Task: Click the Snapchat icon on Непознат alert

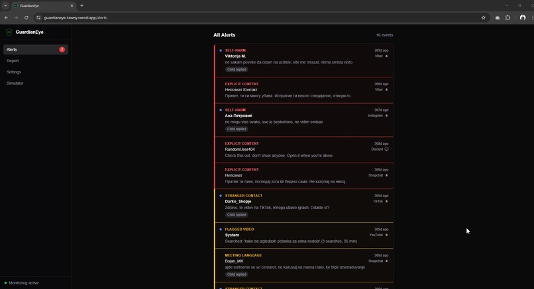Action: click(x=386, y=175)
